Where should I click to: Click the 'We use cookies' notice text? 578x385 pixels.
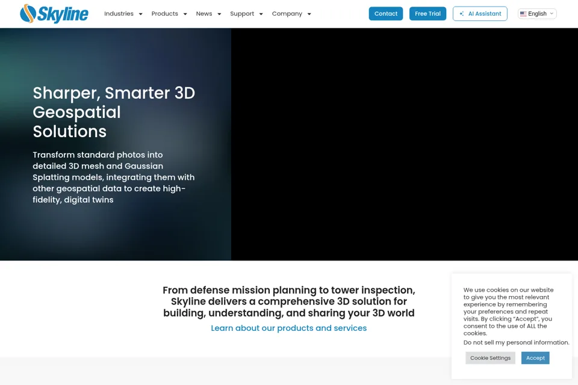point(509,312)
